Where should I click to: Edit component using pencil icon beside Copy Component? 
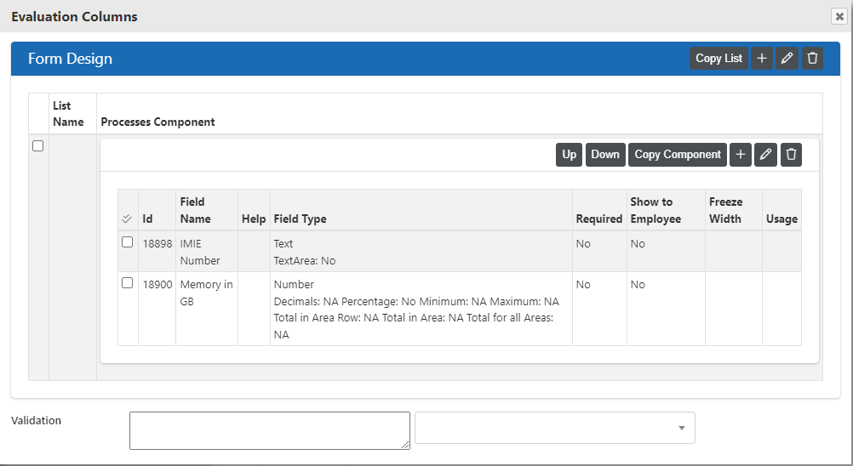(x=765, y=154)
